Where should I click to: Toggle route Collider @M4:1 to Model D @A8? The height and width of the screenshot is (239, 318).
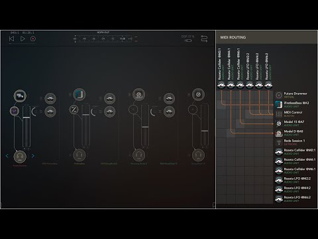231,133
